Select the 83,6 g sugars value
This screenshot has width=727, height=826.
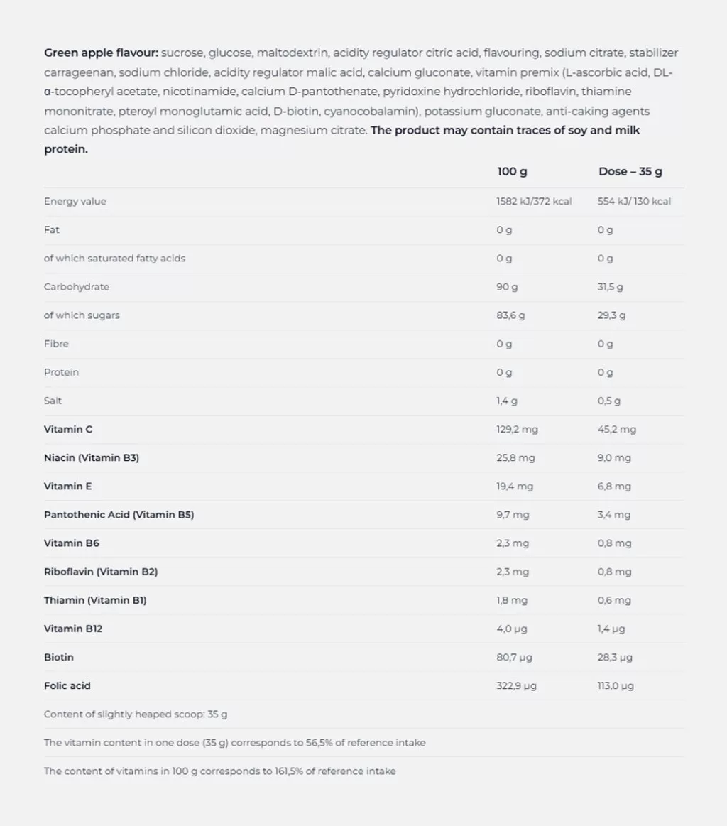point(510,316)
